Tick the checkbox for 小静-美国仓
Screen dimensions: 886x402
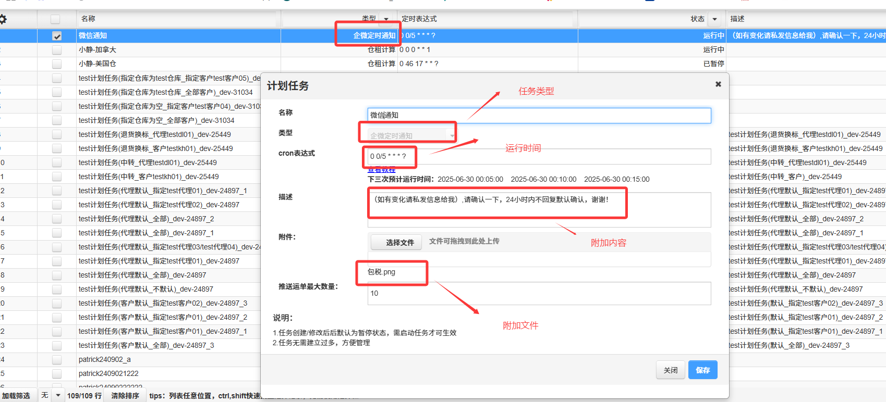click(x=57, y=64)
